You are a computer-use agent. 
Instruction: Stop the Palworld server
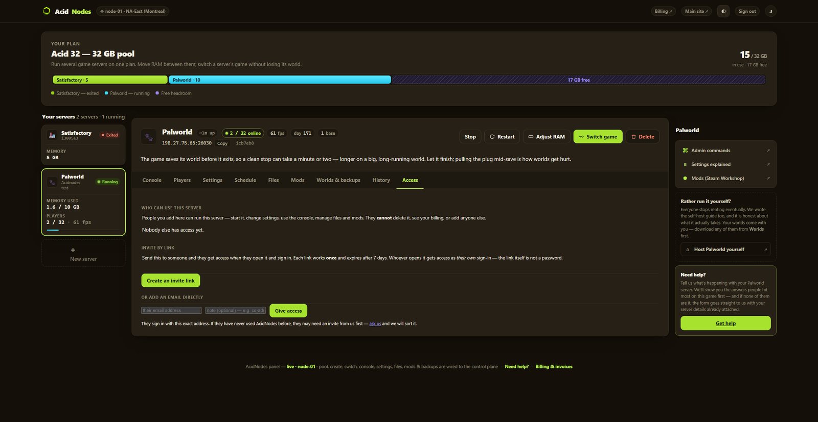[470, 137]
